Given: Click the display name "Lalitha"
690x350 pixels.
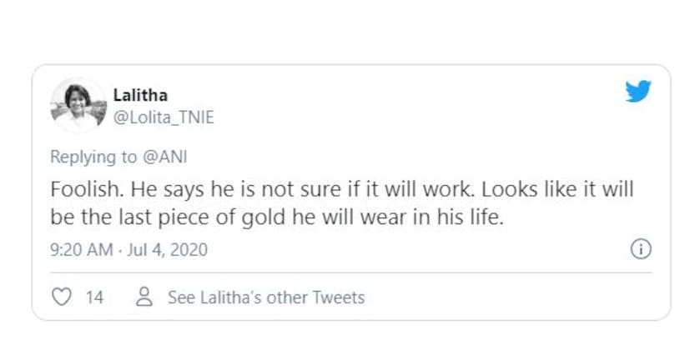Looking at the screenshot, I should 140,95.
